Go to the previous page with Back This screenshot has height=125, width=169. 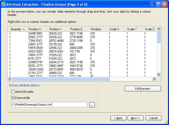[x=118, y=118]
